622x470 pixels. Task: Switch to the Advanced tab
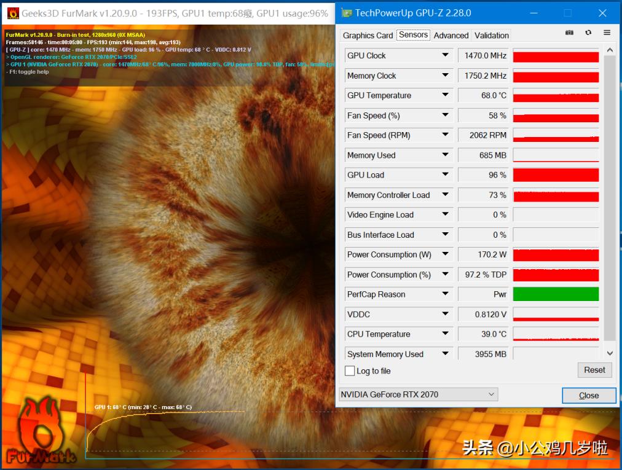click(x=451, y=35)
